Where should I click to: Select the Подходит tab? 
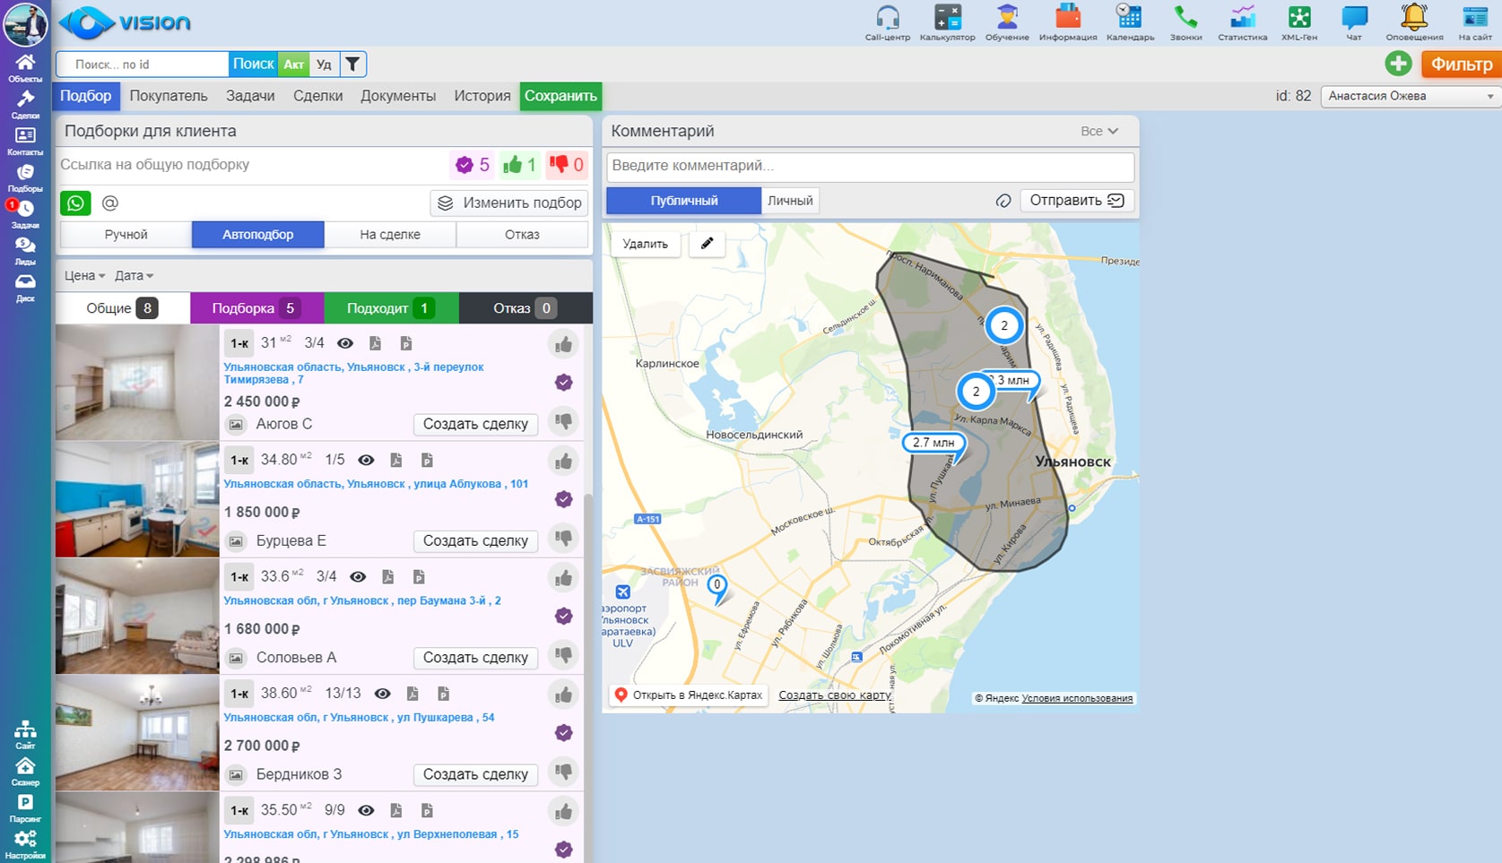pyautogui.click(x=390, y=308)
